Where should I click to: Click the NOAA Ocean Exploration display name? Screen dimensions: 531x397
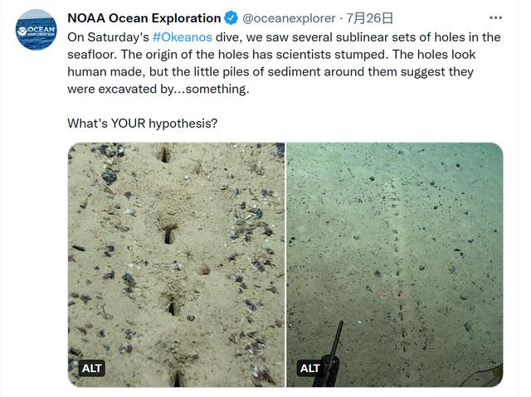(x=144, y=17)
